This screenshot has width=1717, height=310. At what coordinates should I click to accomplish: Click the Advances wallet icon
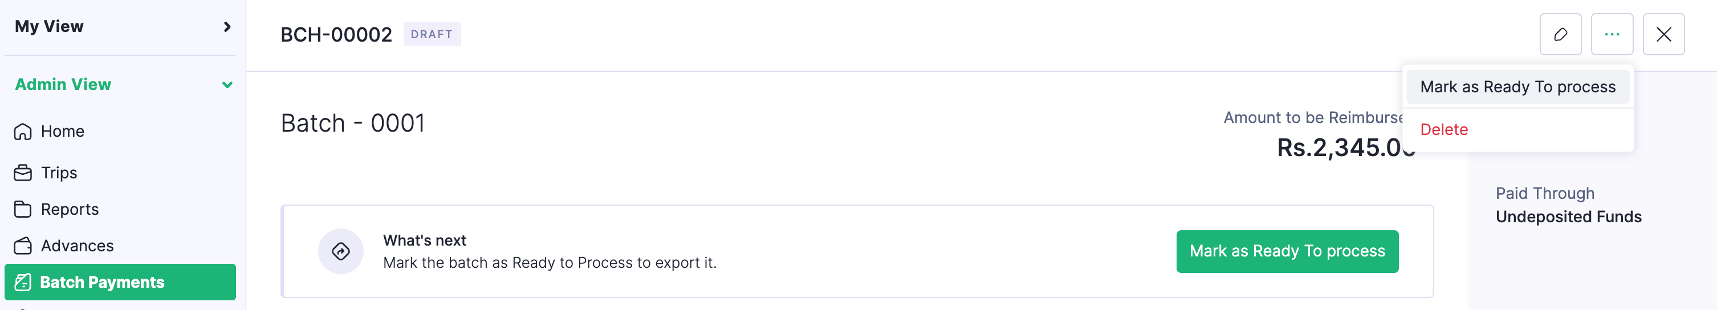[23, 246]
